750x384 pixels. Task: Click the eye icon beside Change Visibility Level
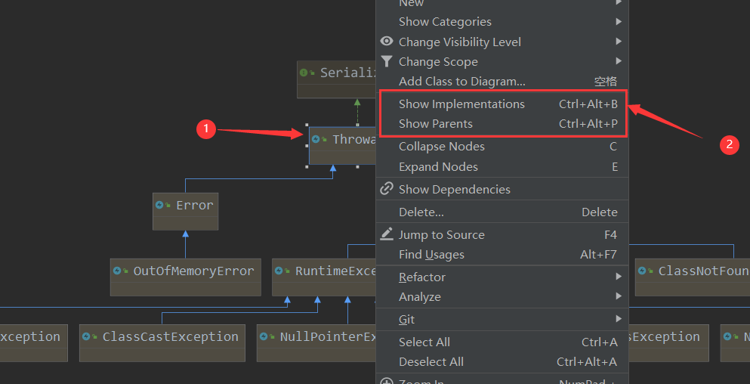387,42
